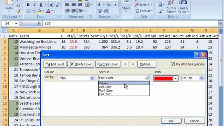Screen dimensions: 224x126
Task: Click the Insert Function fx icon
Action: 39,23
